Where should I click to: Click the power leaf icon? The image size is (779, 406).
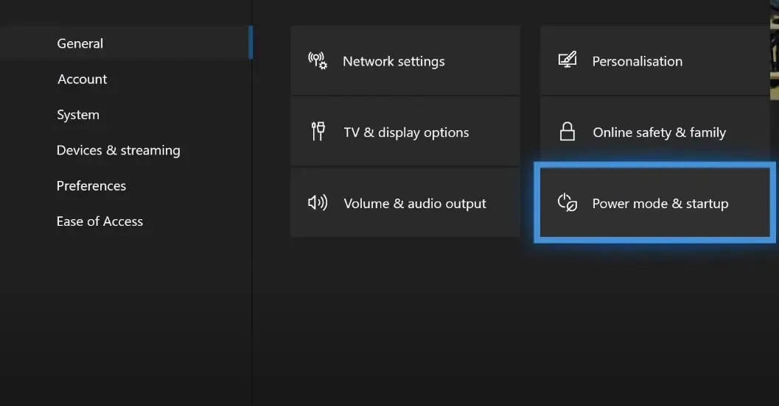[567, 202]
